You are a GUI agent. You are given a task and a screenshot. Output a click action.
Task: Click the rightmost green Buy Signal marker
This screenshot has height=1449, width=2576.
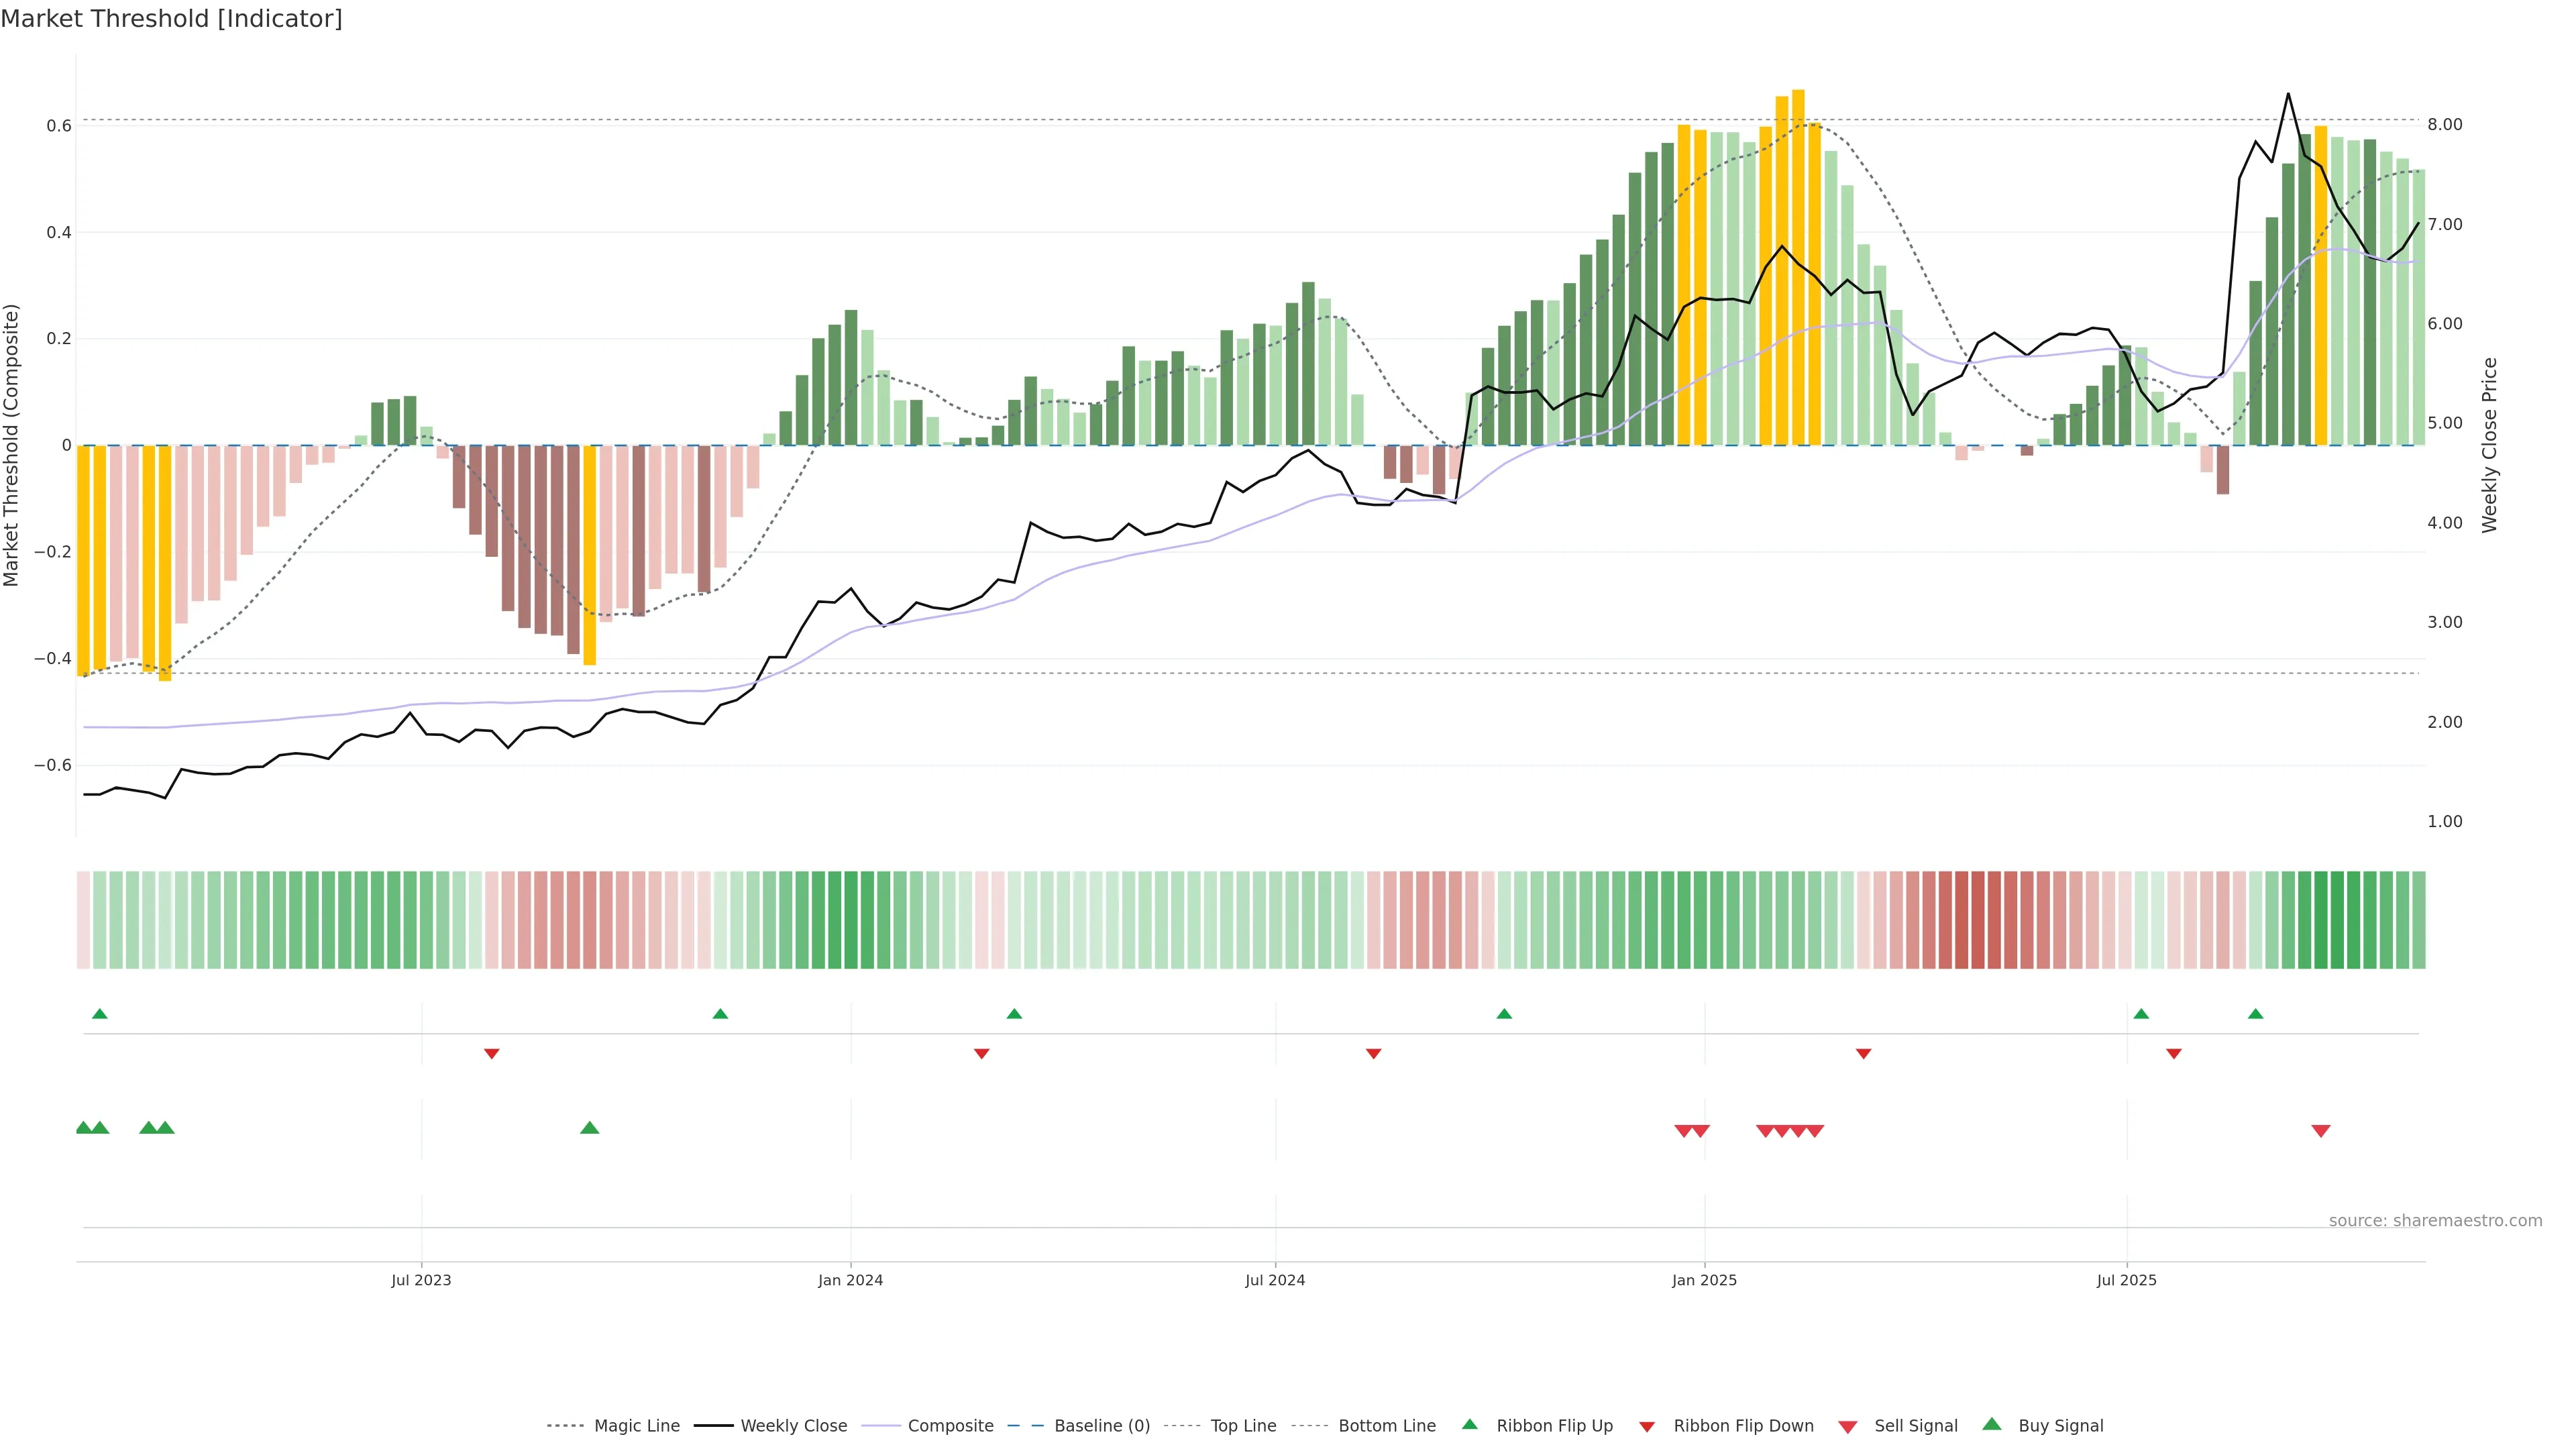click(x=589, y=1128)
